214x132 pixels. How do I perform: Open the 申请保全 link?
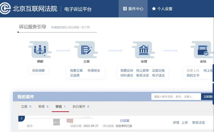[x=94, y=70]
